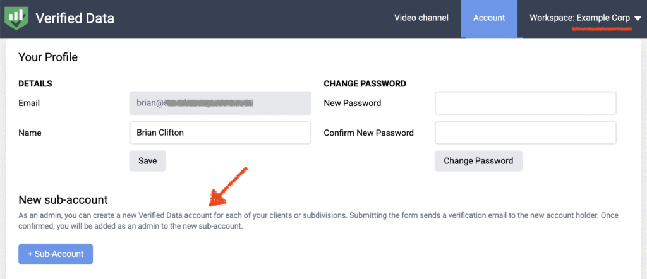Screen dimensions: 647x279
Task: Click the Verified Data brand name
Action: point(75,18)
